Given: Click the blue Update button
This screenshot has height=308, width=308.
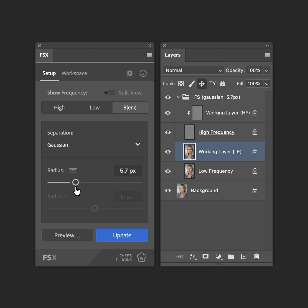Looking at the screenshot, I should (x=122, y=235).
